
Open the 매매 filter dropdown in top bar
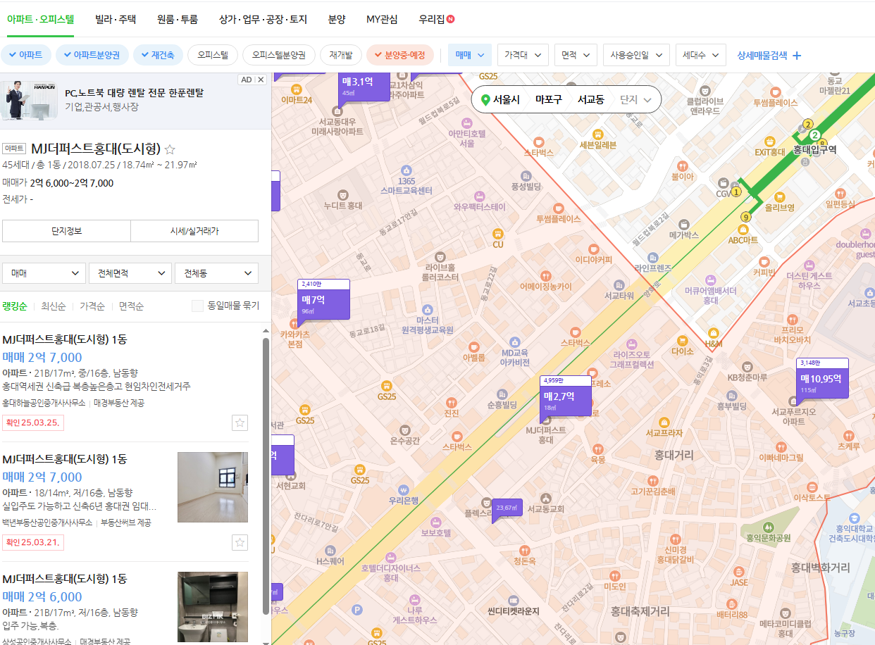point(470,55)
